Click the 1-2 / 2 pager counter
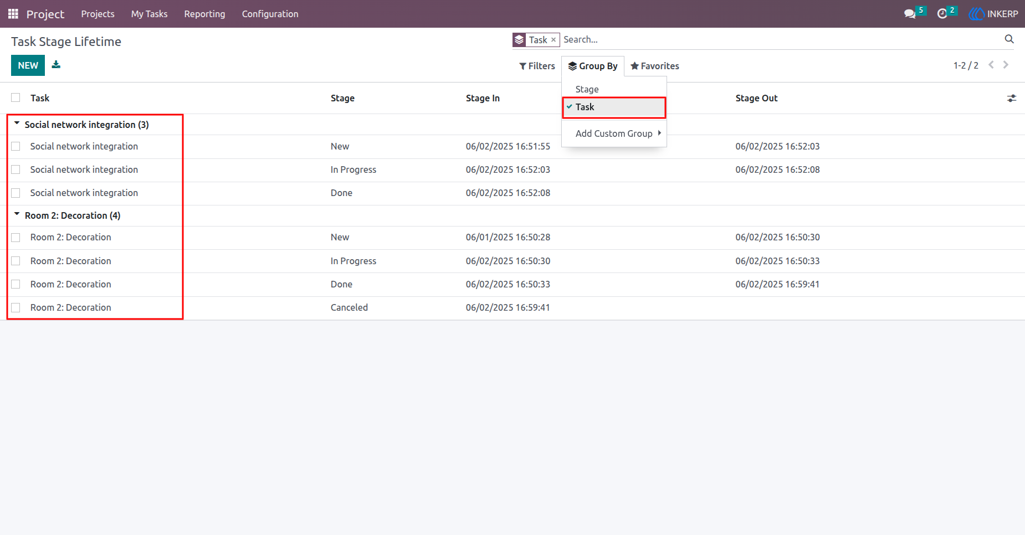The image size is (1025, 535). point(966,65)
